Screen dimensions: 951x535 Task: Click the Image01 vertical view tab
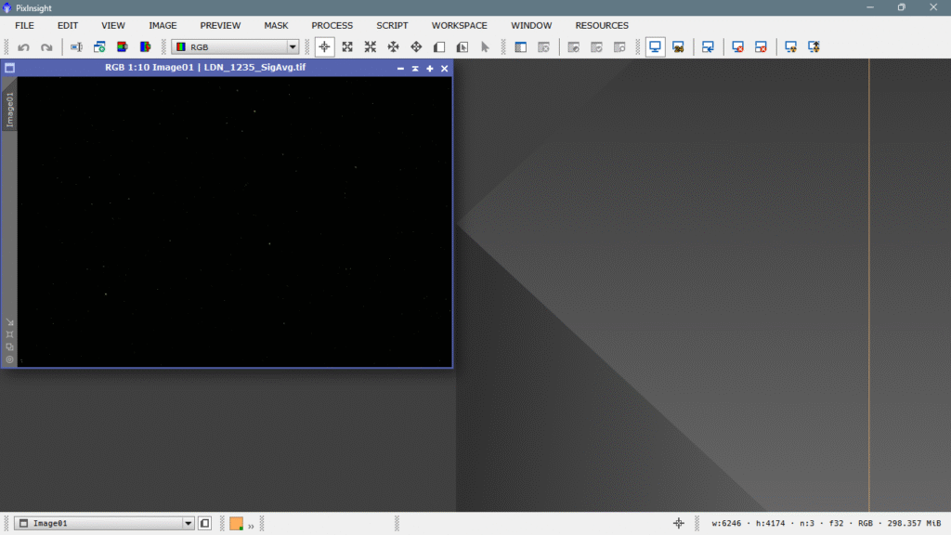[9, 110]
